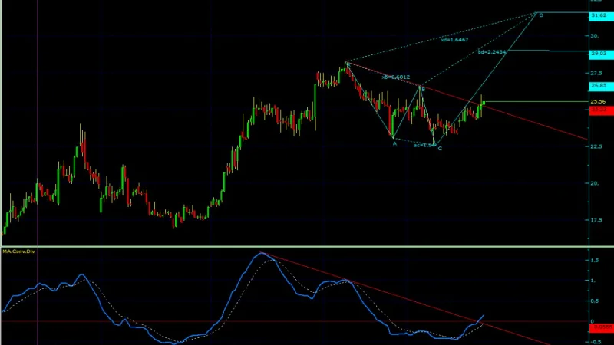Click the 17.5 price axis tick
This screenshot has width=614, height=345.
(x=596, y=220)
